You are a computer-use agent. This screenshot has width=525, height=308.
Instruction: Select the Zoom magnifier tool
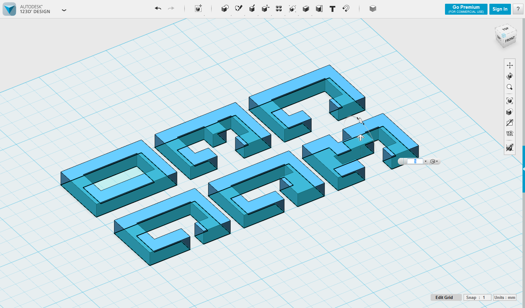click(x=510, y=87)
